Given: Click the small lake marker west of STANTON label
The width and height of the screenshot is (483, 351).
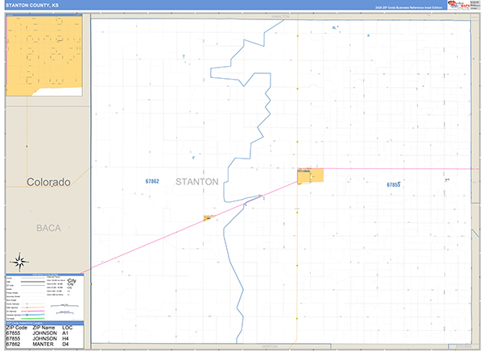Looking at the screenshot, I should click(x=193, y=158).
